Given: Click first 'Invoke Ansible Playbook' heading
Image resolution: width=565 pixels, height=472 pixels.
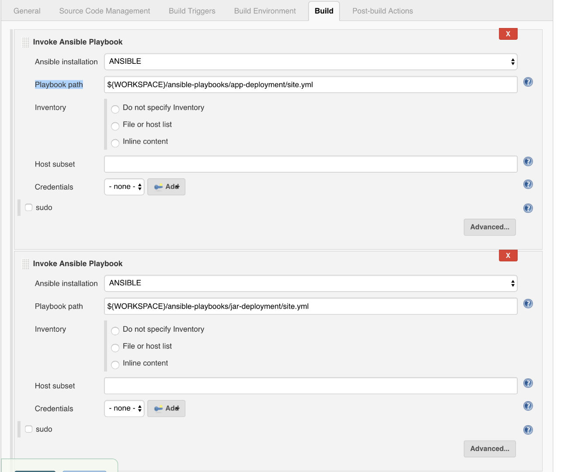Looking at the screenshot, I should tap(78, 42).
